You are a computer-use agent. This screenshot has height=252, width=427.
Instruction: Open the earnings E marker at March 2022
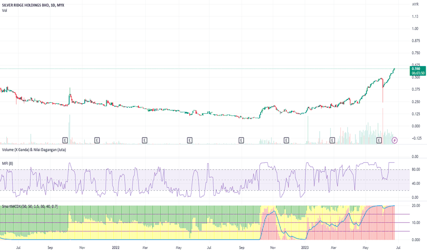click(145, 140)
